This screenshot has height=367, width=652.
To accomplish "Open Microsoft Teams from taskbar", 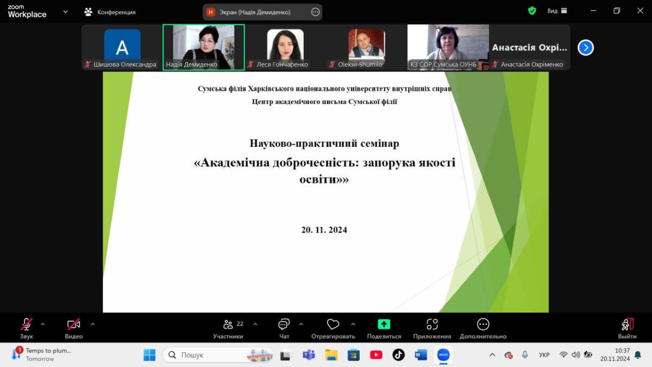I will (x=309, y=355).
